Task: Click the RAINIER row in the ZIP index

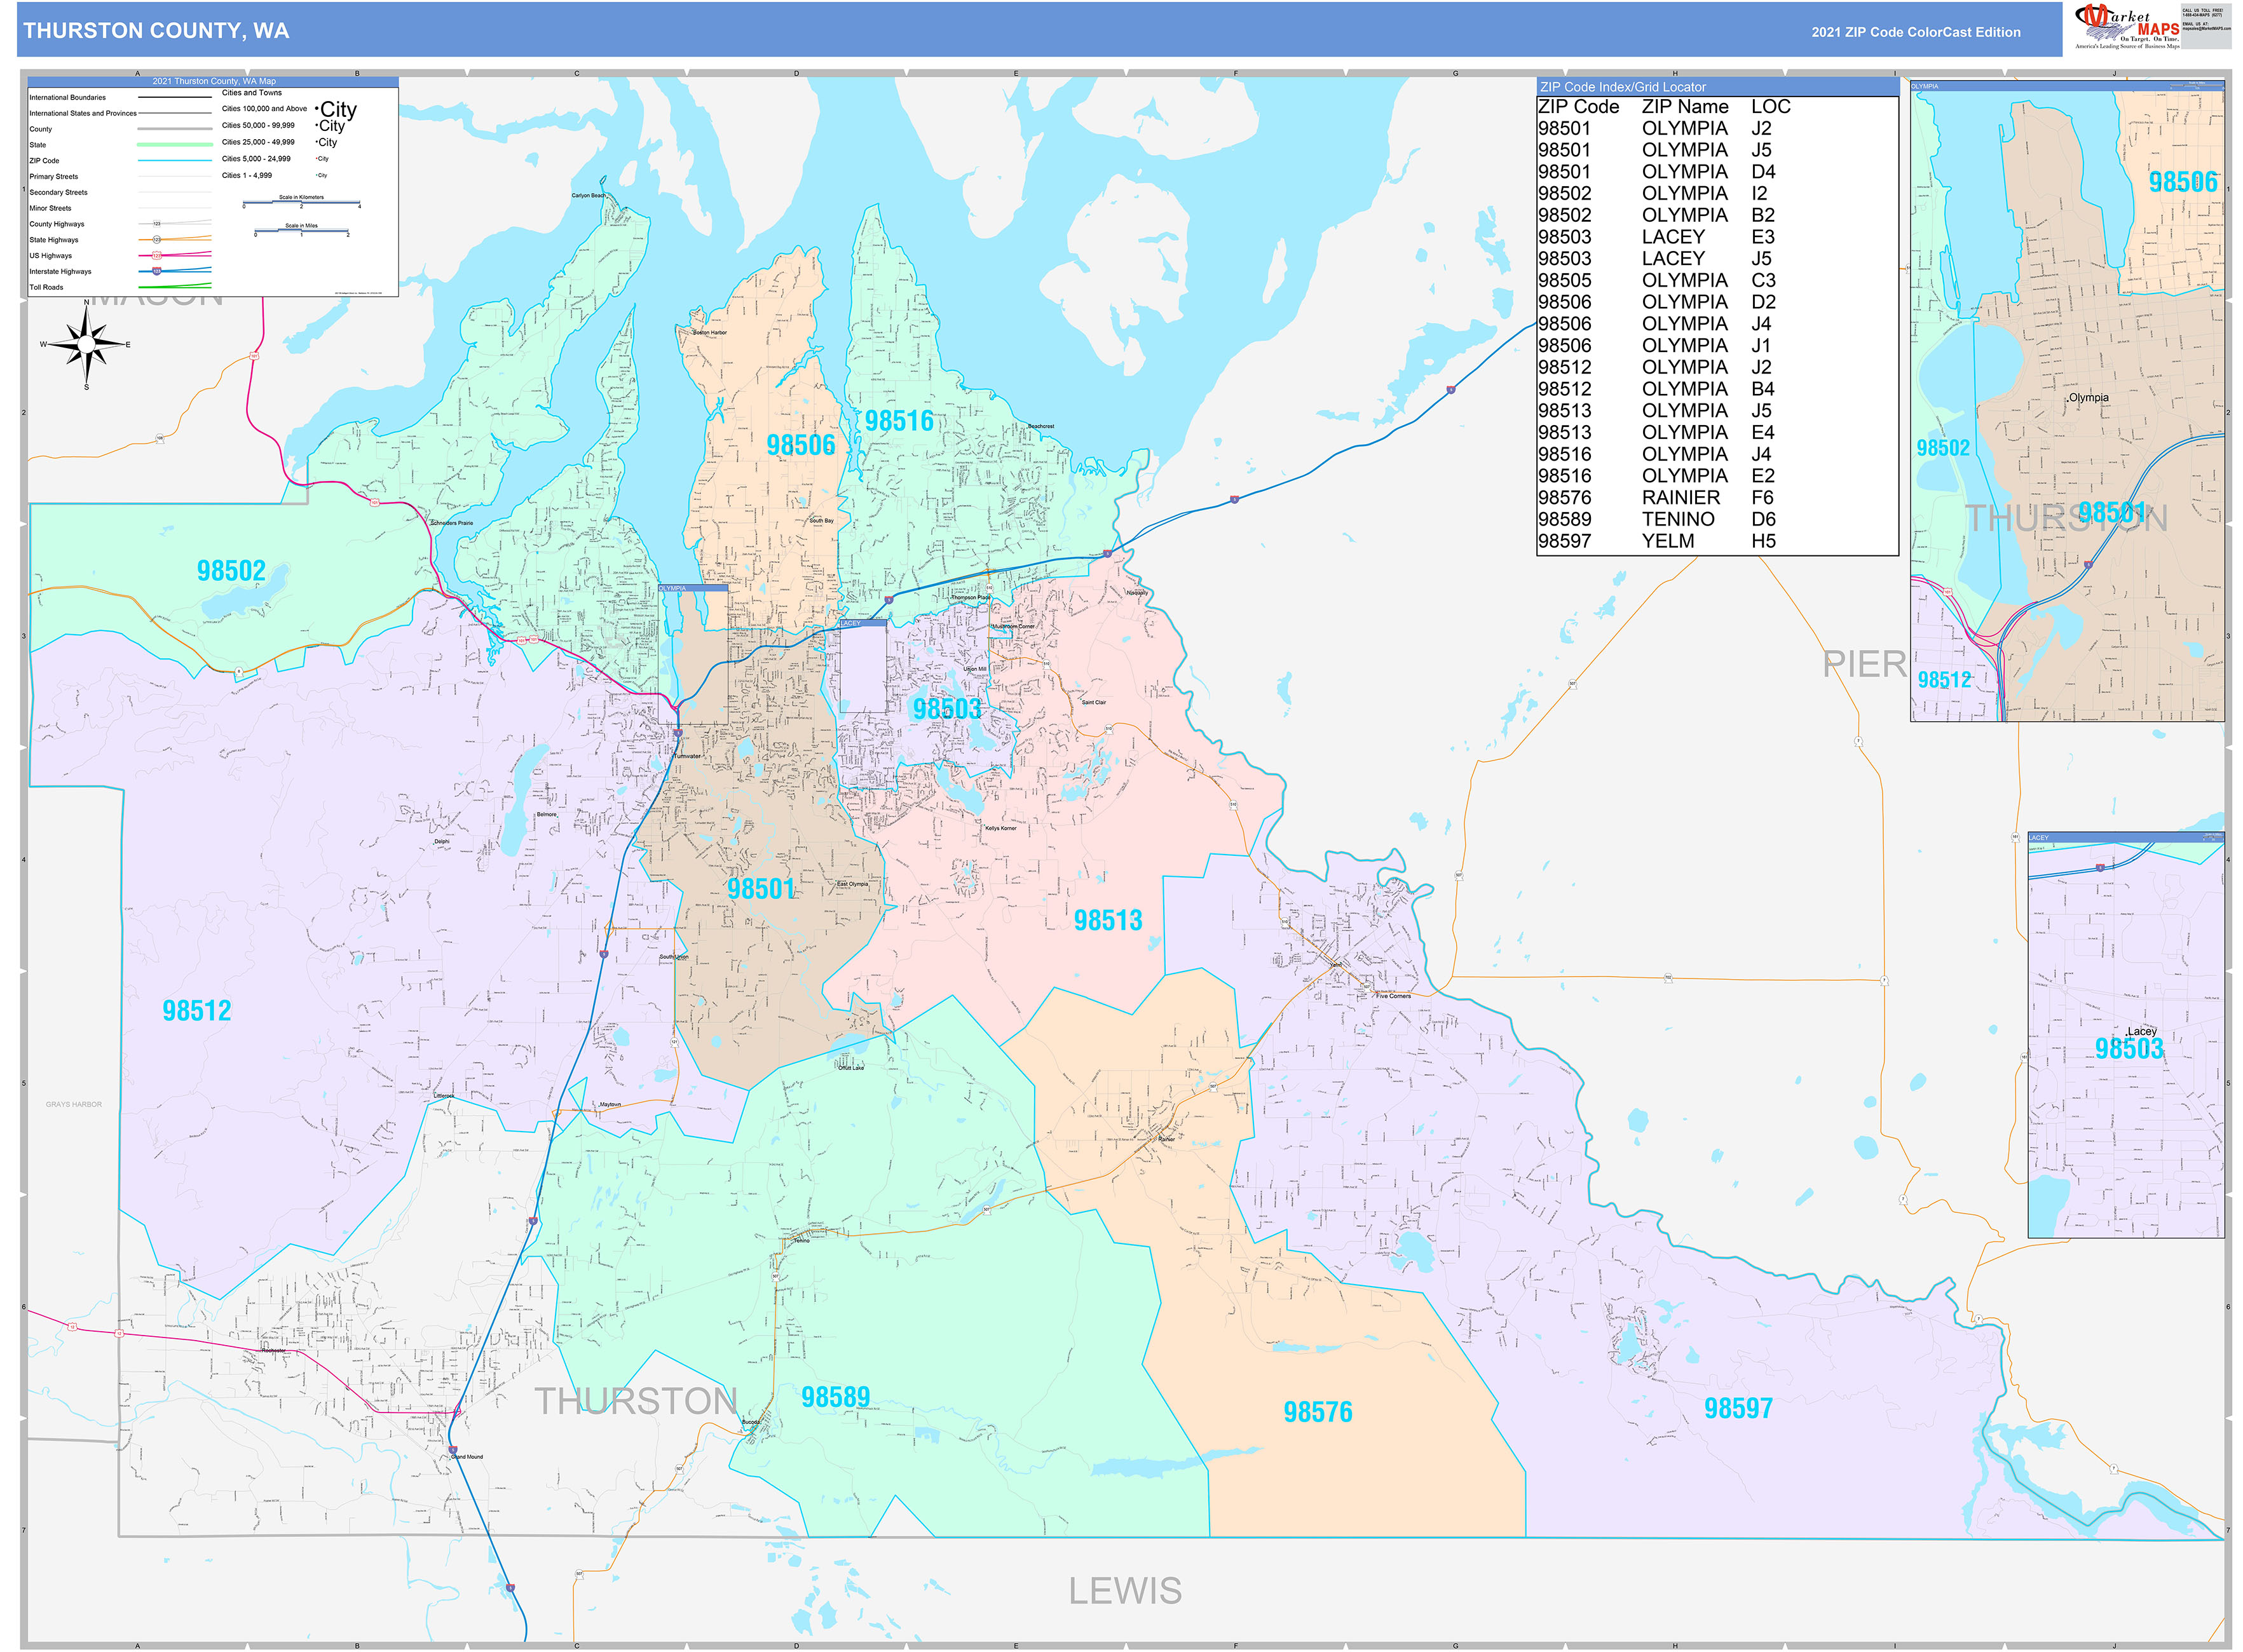Action: click(1718, 498)
